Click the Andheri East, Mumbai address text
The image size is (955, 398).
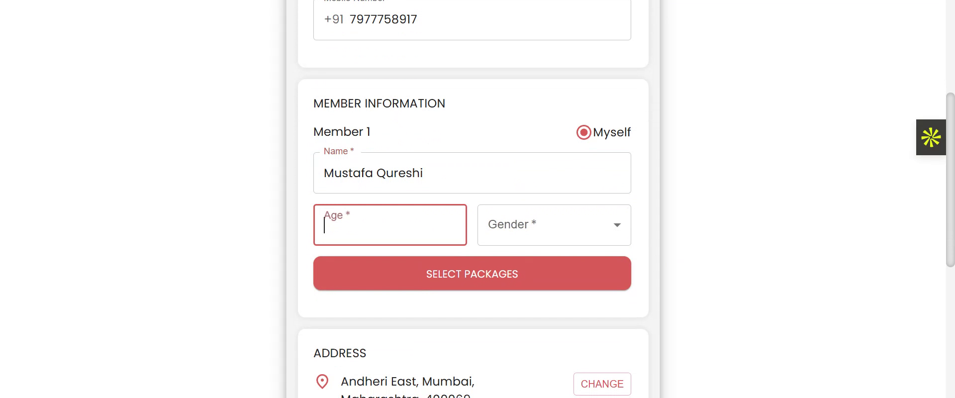(407, 382)
